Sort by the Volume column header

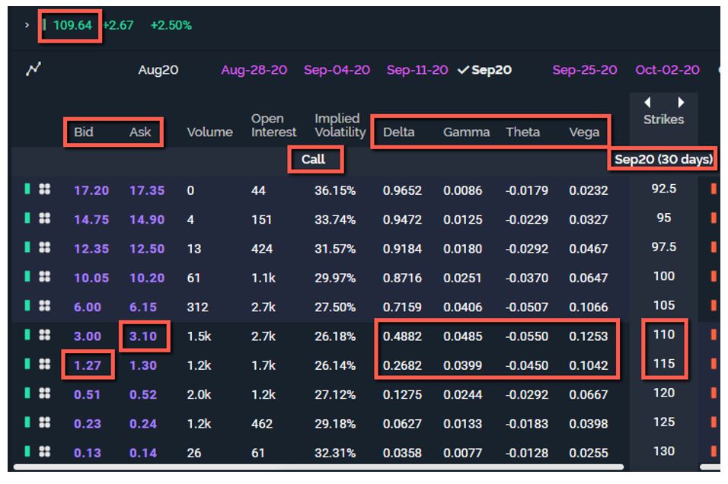tap(210, 132)
